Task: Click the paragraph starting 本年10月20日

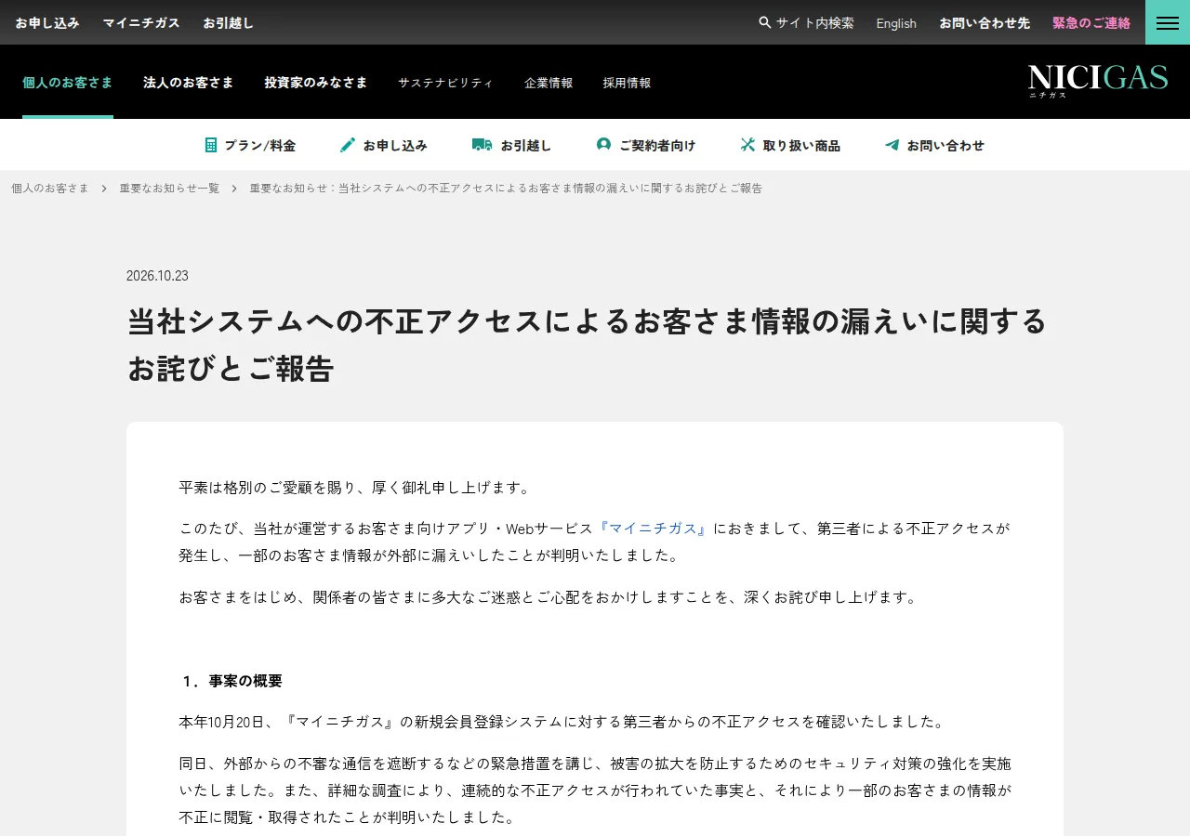Action: 563,722
